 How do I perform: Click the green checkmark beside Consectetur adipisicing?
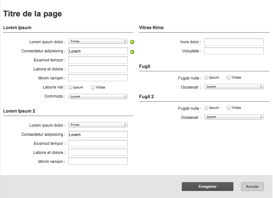(132, 52)
